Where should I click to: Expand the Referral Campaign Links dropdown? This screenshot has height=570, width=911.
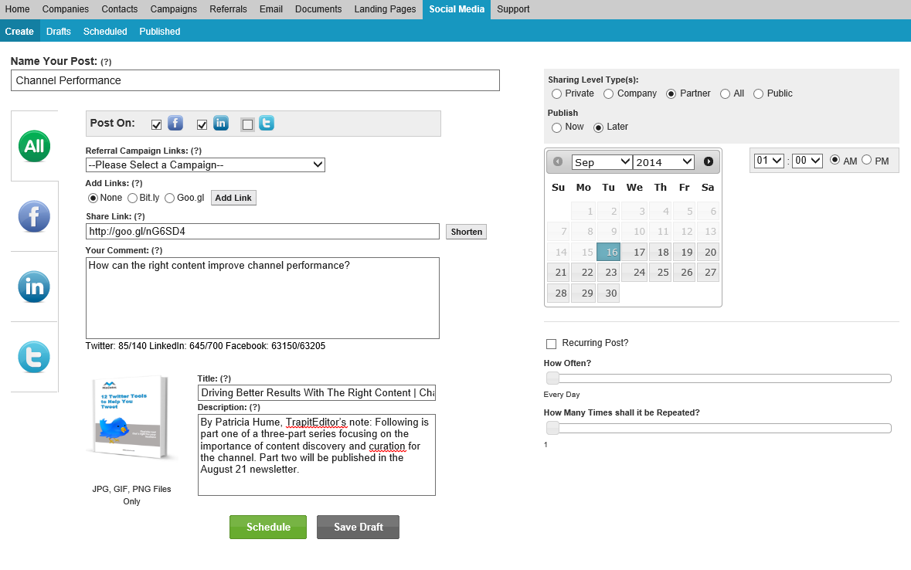[205, 165]
